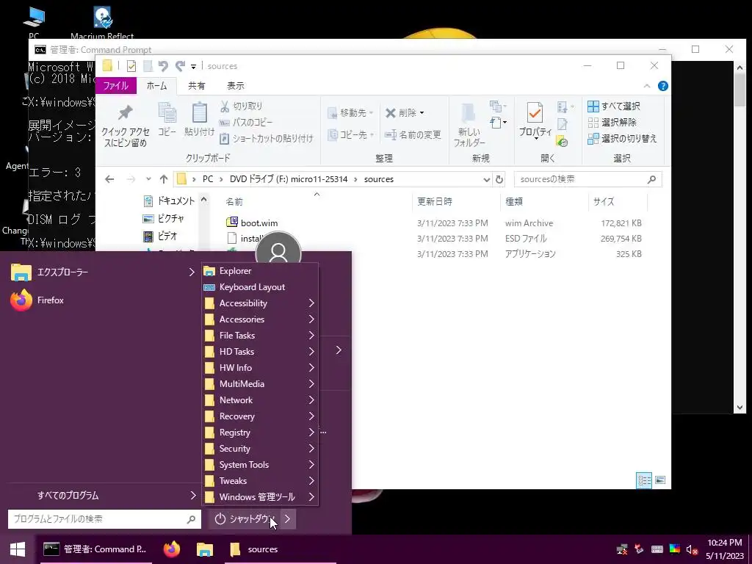Open the コピー先 dropdown
The height and width of the screenshot is (564, 752).
click(350, 135)
